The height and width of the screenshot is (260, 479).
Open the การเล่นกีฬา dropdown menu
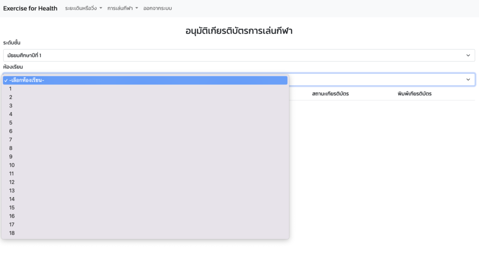click(123, 8)
